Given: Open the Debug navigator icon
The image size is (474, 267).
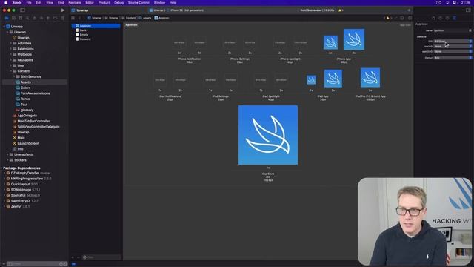Looking at the screenshot, I should (48, 18).
